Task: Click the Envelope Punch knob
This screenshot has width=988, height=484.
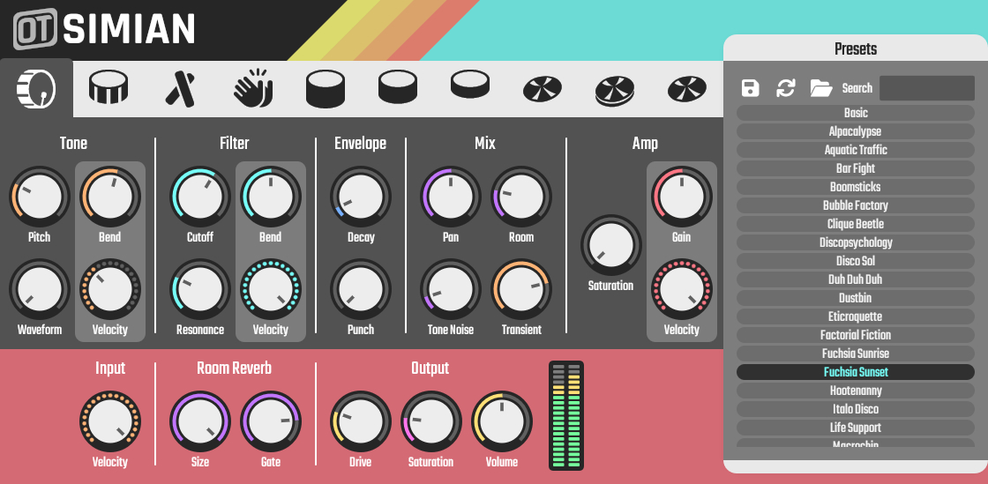Action: tap(361, 289)
